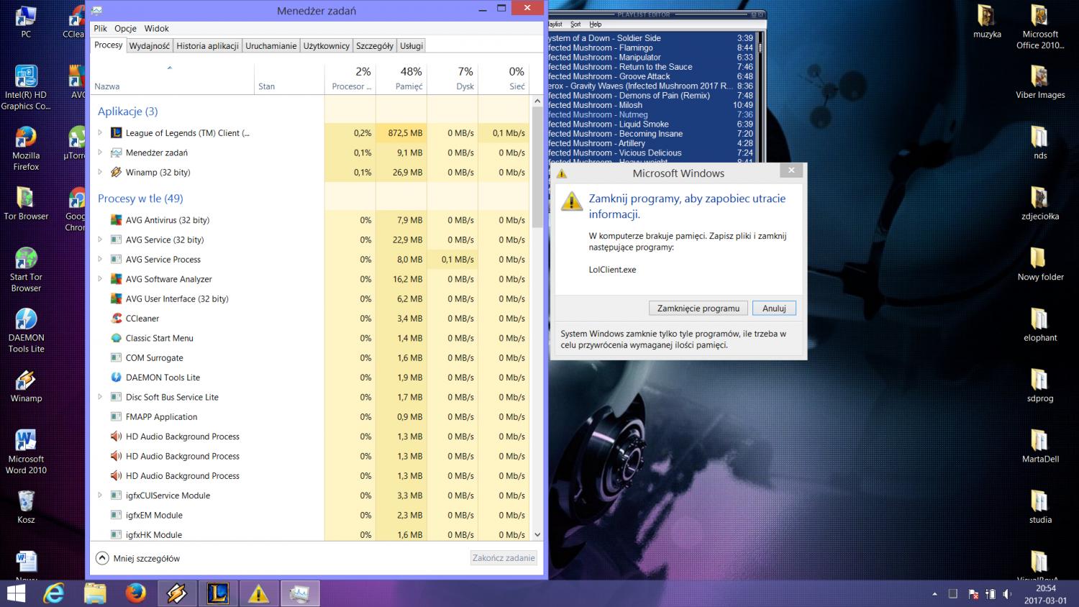Open the Kosz recycle bin icon

tap(26, 506)
